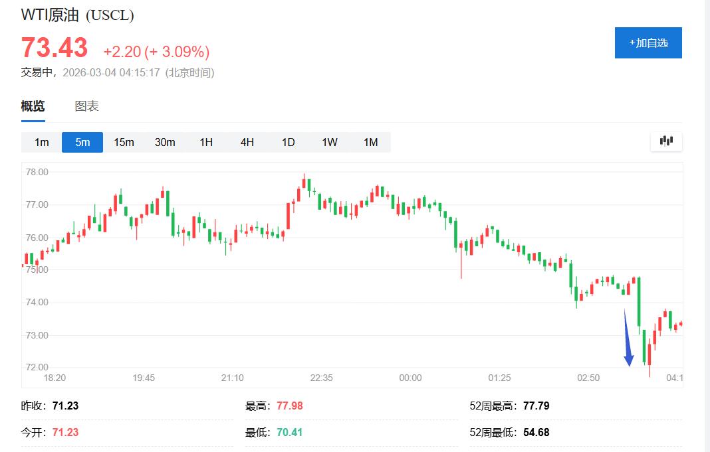Screen dimensions: 710x452
Task: Click the 72.00 price axis label
Action: coord(37,367)
